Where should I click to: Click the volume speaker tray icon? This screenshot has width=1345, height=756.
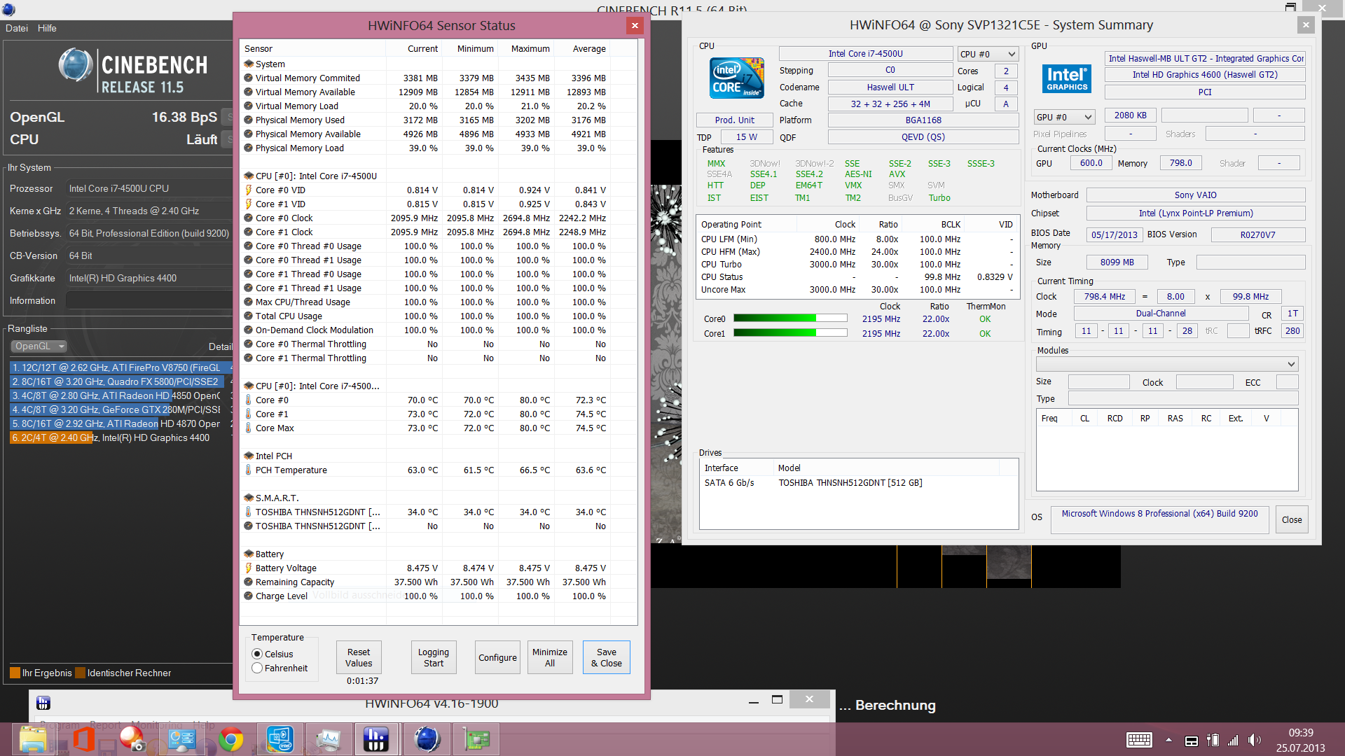pos(1253,740)
